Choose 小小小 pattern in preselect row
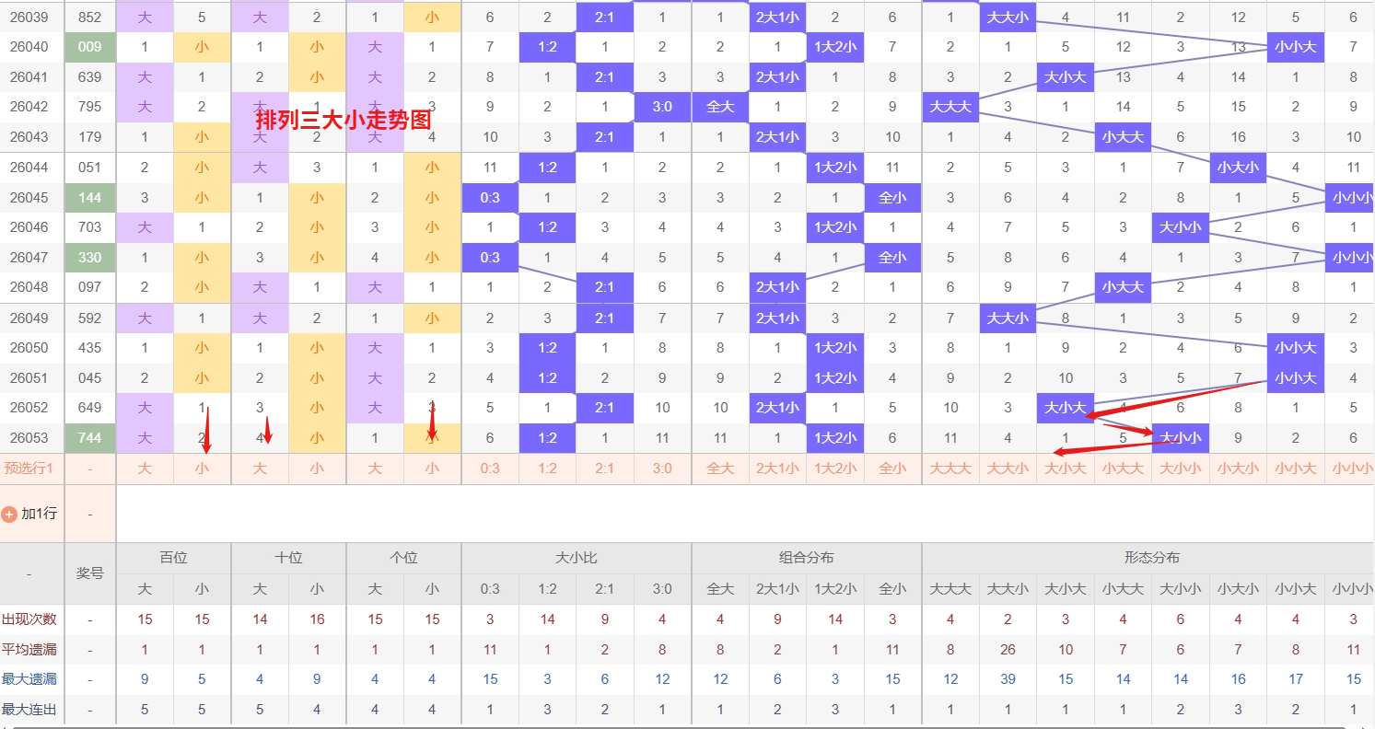This screenshot has width=1375, height=729. (1351, 468)
